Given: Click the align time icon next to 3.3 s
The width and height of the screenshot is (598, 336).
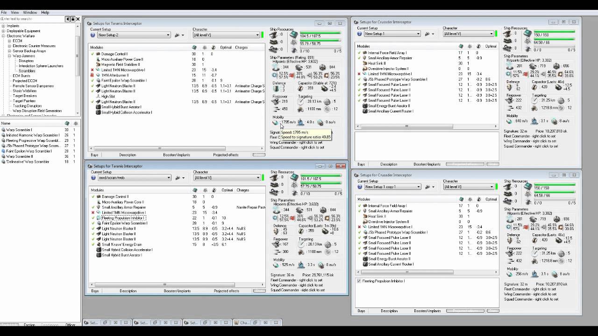Looking at the screenshot, I should pyautogui.click(x=301, y=265).
